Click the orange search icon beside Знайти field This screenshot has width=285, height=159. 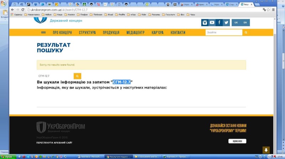click(x=246, y=32)
